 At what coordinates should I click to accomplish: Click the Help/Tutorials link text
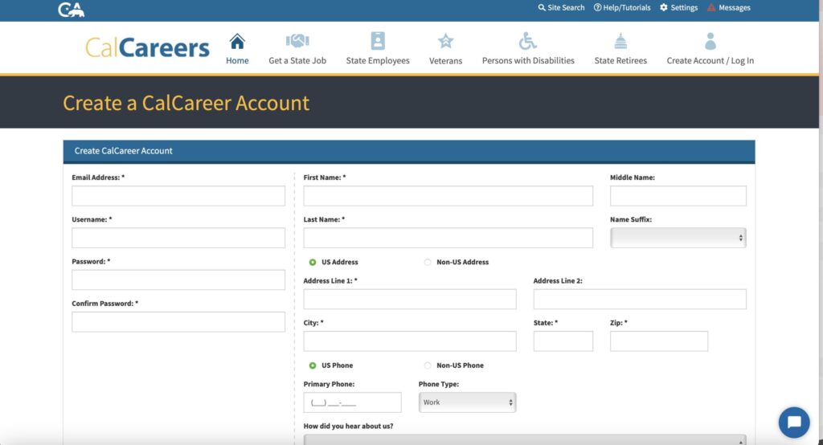627,7
